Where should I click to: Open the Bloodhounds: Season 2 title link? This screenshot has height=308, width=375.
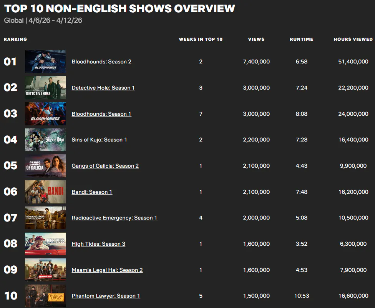click(101, 62)
